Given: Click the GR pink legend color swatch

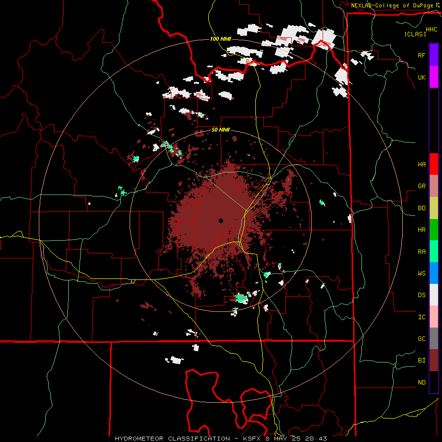Looking at the screenshot, I should click(x=434, y=186).
